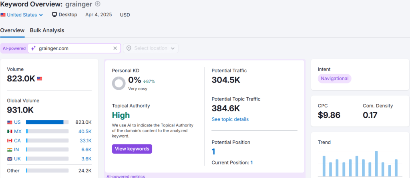Clear the grainger.com domain with X
This screenshot has width=410, height=178.
[x=115, y=48]
